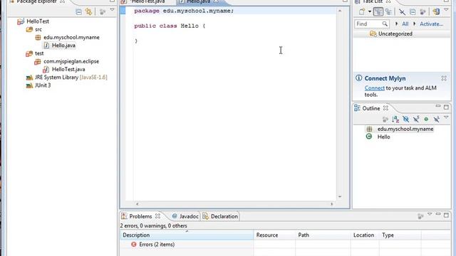Click the New Task icon
Screen dimensions: 456x256
point(362,12)
